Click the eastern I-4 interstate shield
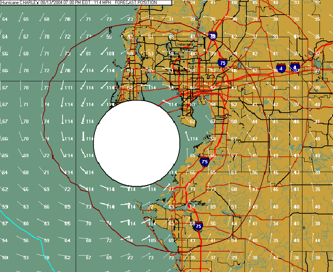The width and height of the screenshot is (333, 272). tap(295, 67)
